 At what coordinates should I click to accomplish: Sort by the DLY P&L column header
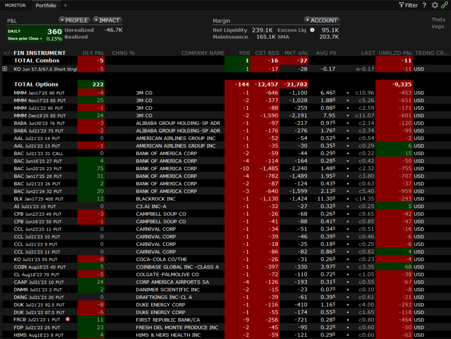tap(93, 53)
